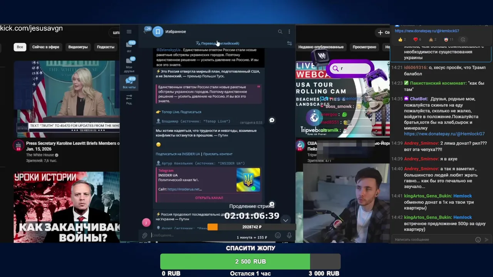Image resolution: width=493 pixels, height=277 pixels.
Task: Open the Press Secretary Karoline Leavitt video title
Action: (x=73, y=146)
